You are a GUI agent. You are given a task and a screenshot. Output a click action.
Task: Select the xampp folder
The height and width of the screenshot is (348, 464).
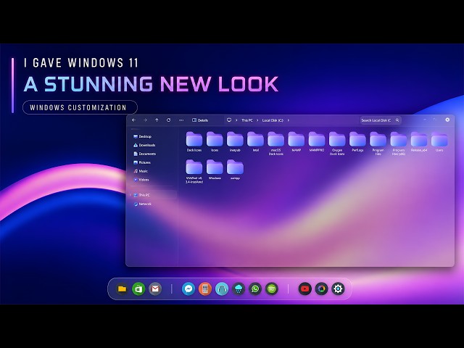coord(235,170)
